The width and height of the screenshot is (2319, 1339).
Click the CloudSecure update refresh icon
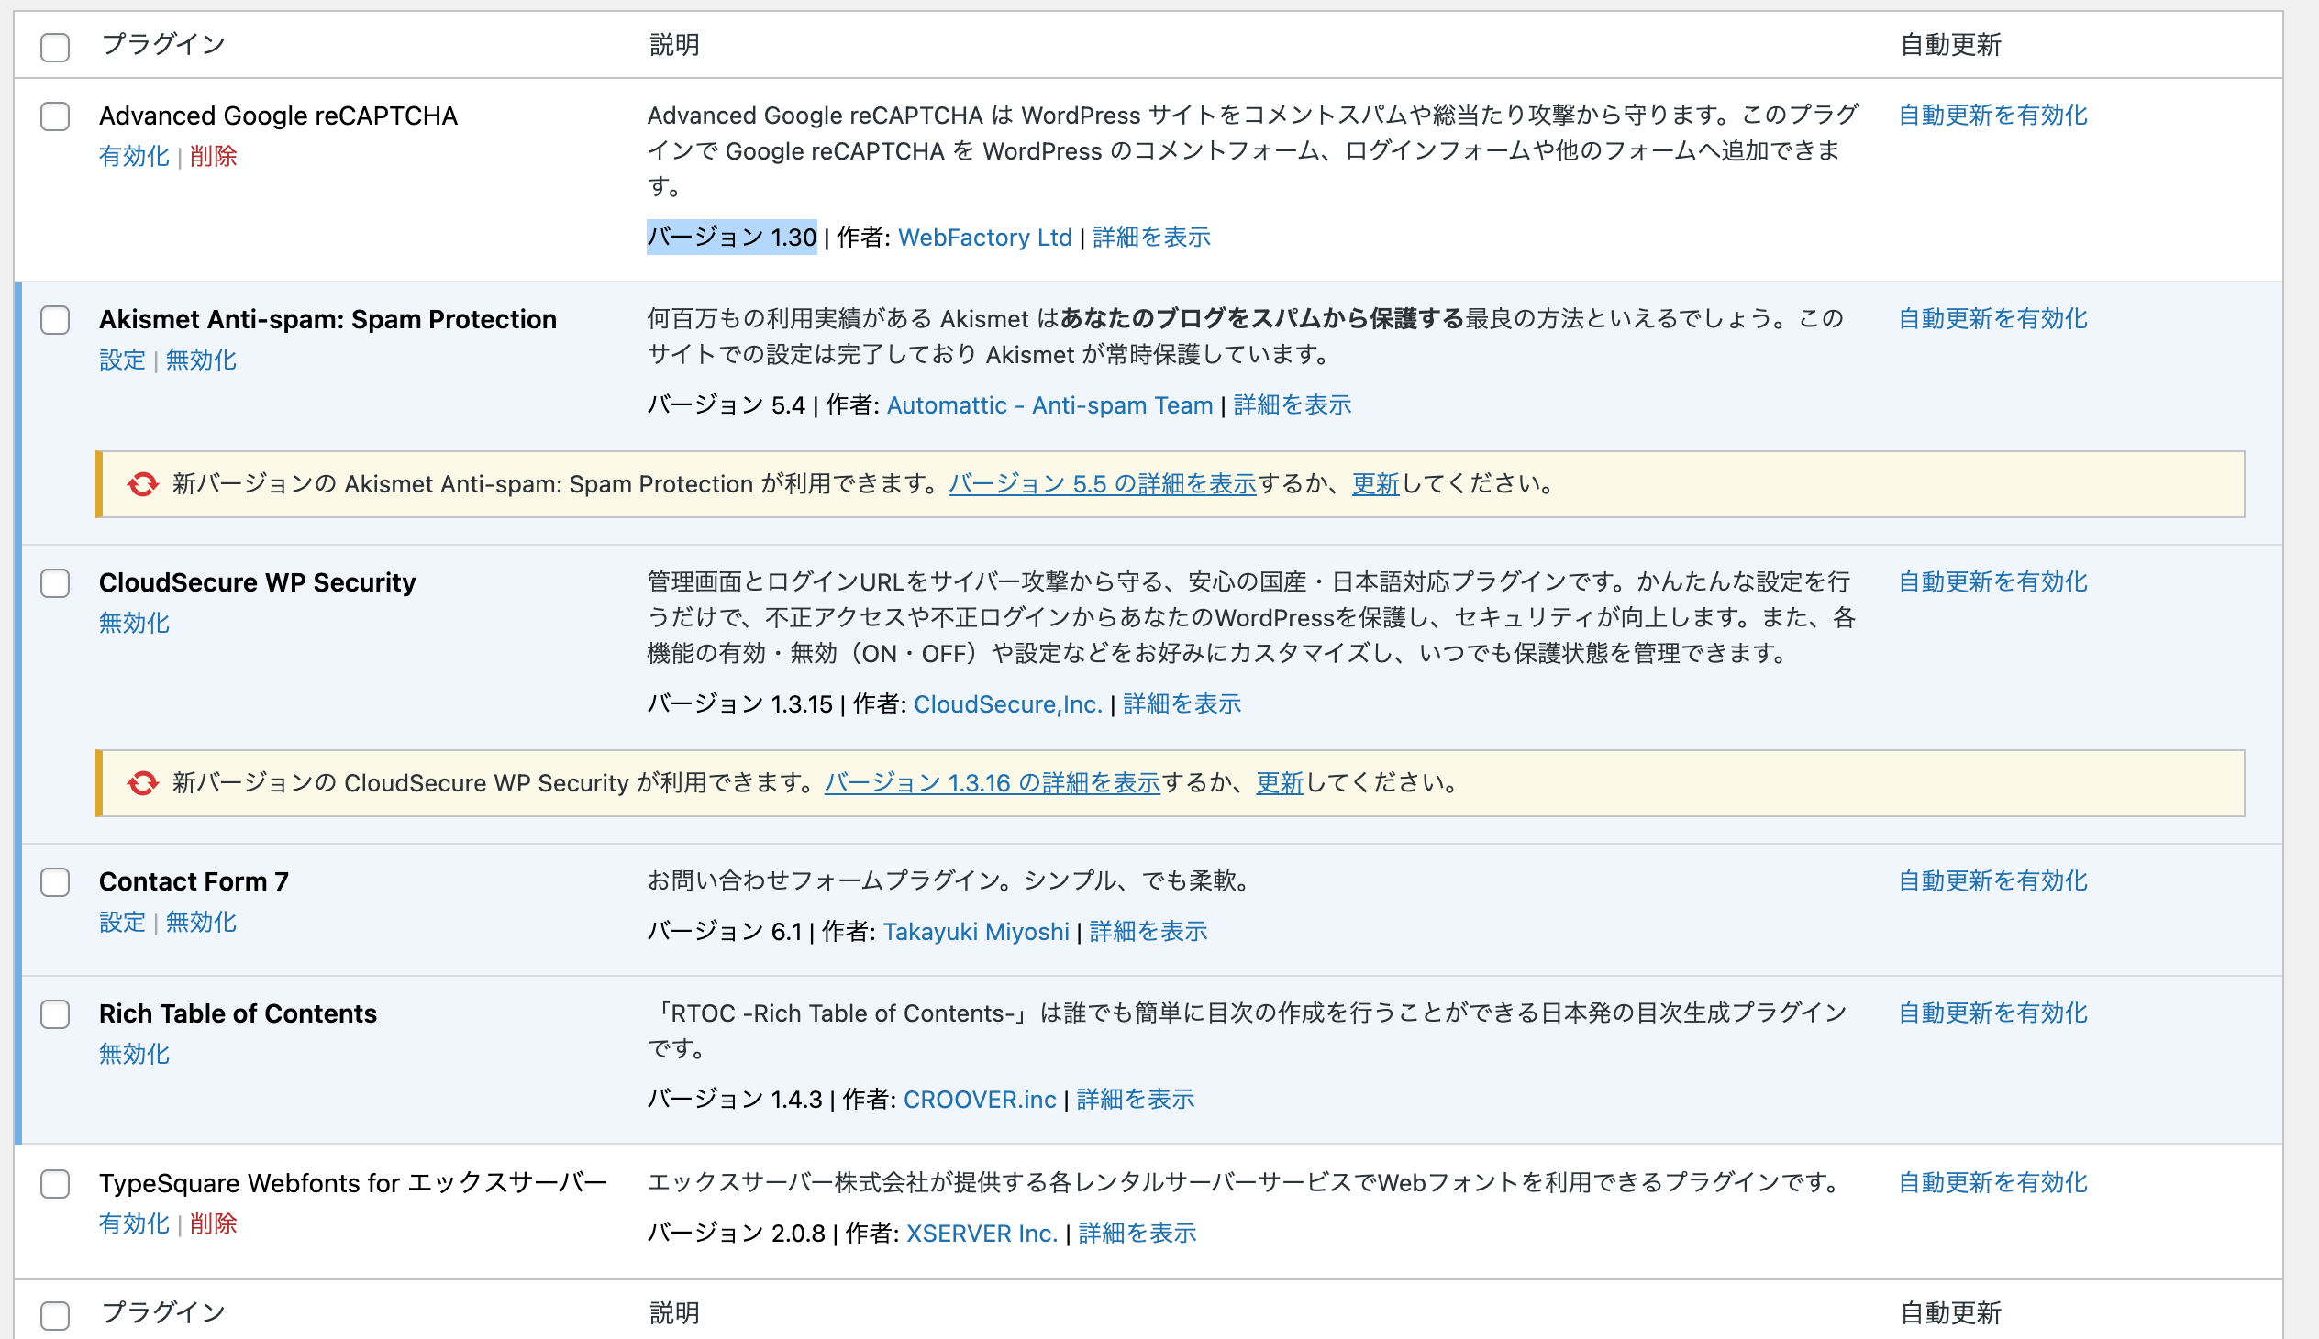(142, 783)
